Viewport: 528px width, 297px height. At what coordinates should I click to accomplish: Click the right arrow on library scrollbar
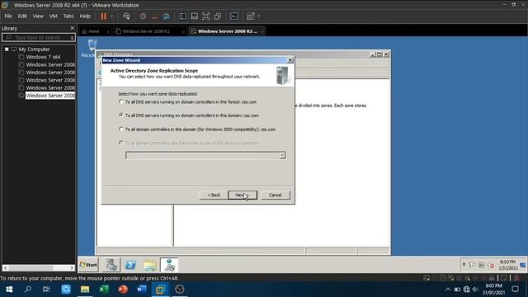click(72, 267)
